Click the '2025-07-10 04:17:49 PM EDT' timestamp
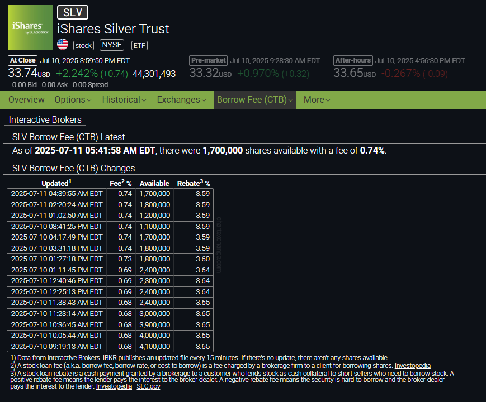Viewport: 486px width, 402px height. click(56, 237)
